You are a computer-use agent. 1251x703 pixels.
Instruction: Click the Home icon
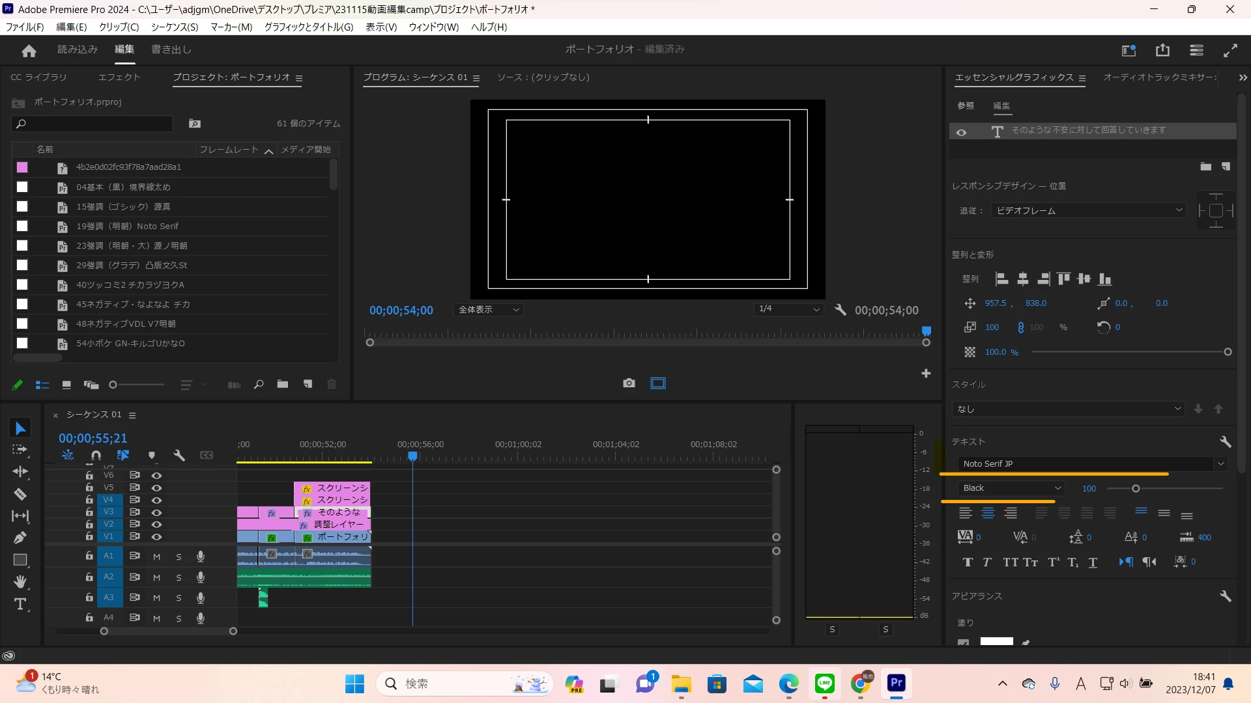(29, 50)
